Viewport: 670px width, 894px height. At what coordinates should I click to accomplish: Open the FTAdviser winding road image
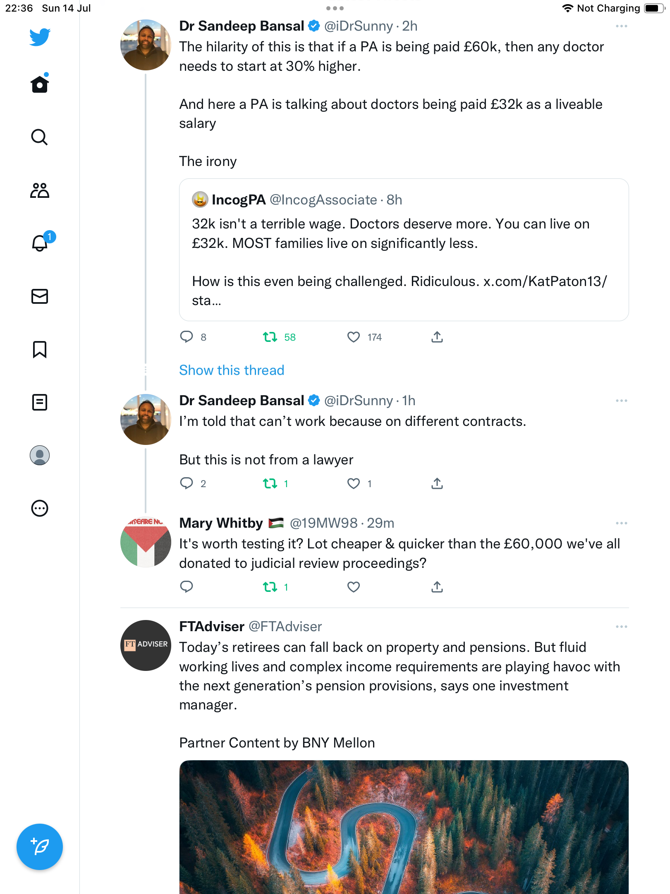pos(404,827)
